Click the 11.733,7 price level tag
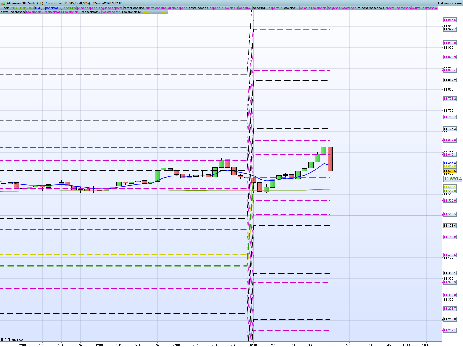This screenshot has height=347, width=463. [x=450, y=117]
